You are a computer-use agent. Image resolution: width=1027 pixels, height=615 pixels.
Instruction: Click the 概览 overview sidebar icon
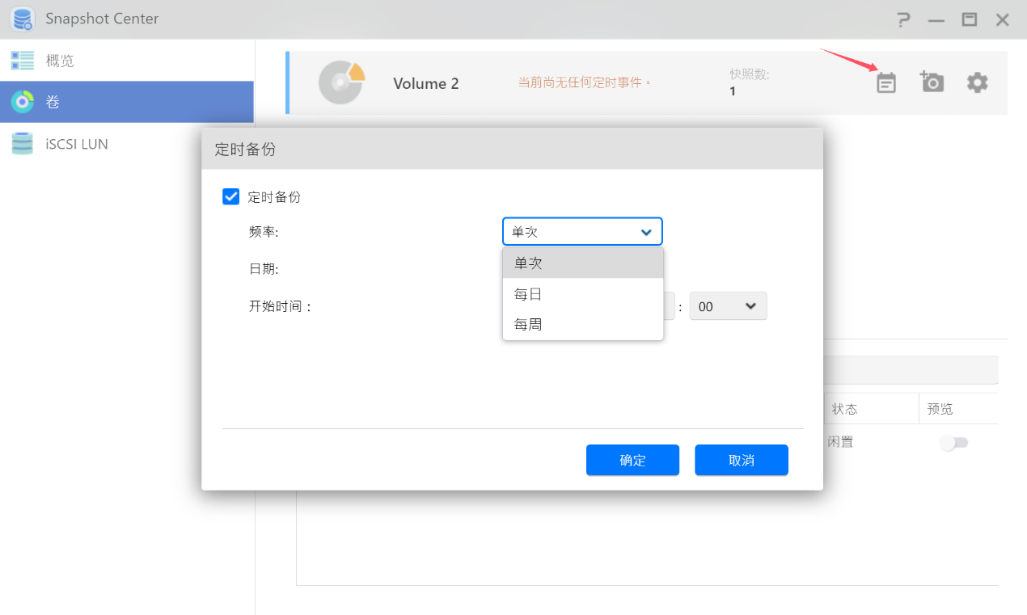point(23,61)
